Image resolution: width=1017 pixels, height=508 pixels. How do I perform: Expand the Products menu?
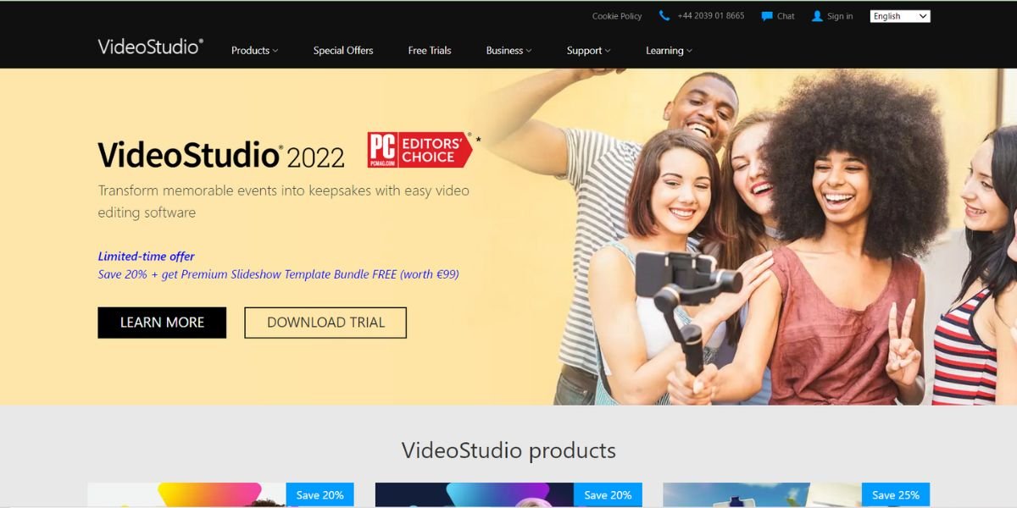tap(254, 51)
